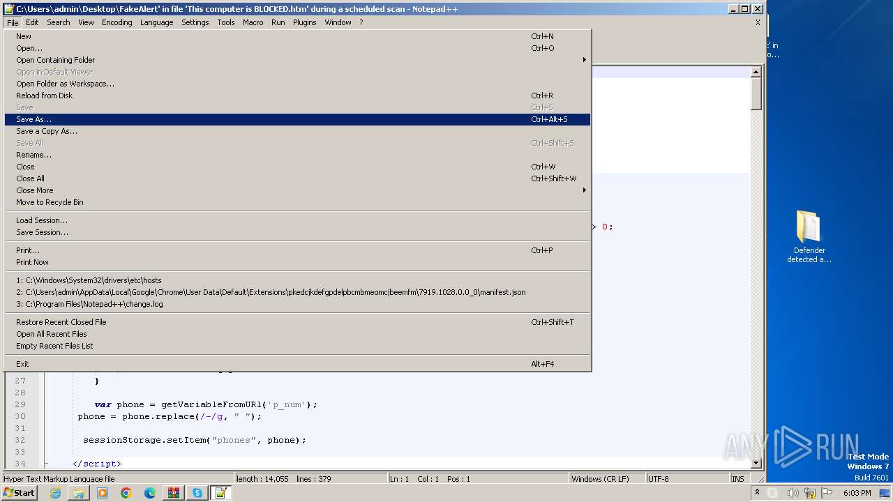Open Skype from the taskbar
This screenshot has height=502, width=893.
click(x=197, y=493)
